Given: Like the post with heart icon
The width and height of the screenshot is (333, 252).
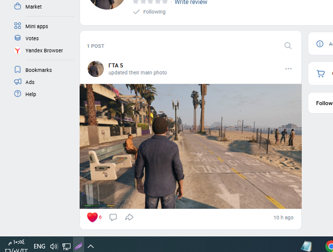Looking at the screenshot, I should point(92,217).
